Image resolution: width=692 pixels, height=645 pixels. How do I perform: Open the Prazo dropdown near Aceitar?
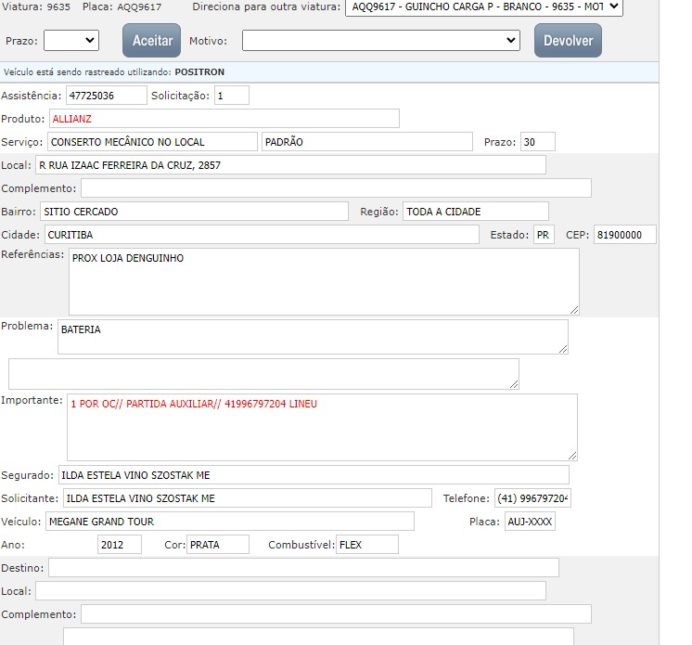pyautogui.click(x=71, y=40)
